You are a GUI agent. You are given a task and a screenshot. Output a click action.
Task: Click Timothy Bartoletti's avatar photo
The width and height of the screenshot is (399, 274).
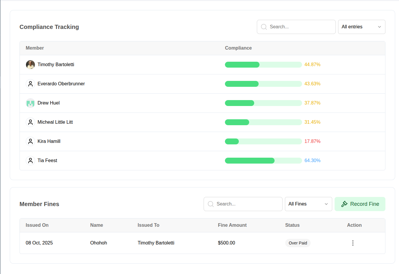(30, 65)
